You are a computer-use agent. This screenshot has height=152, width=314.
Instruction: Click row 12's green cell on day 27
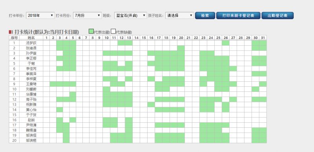[x=233, y=99]
